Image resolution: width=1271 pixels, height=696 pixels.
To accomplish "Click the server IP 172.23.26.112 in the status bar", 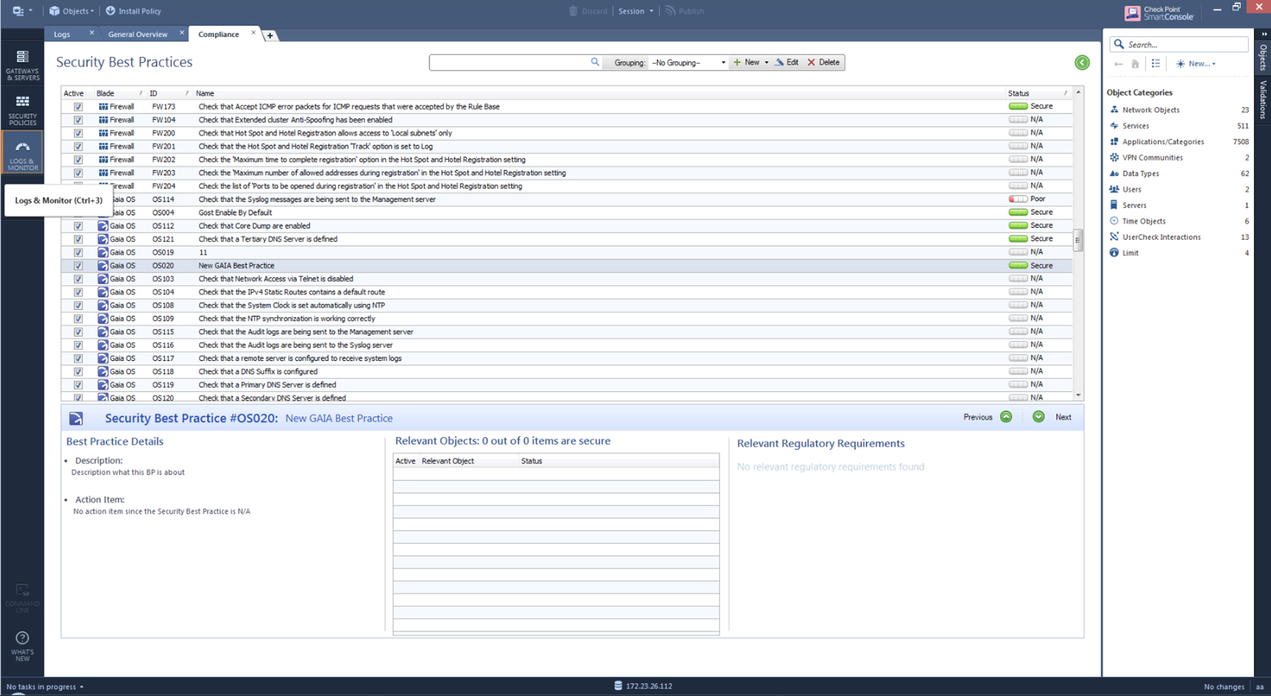I will 648,686.
